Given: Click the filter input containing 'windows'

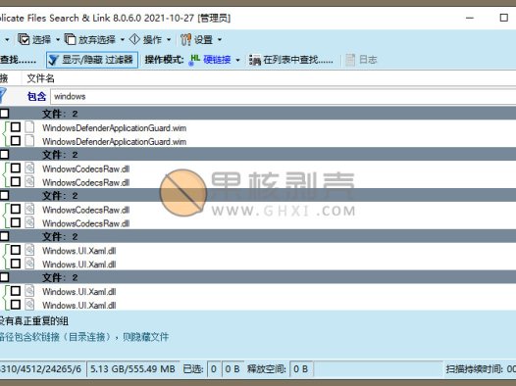Looking at the screenshot, I should pyautogui.click(x=283, y=96).
